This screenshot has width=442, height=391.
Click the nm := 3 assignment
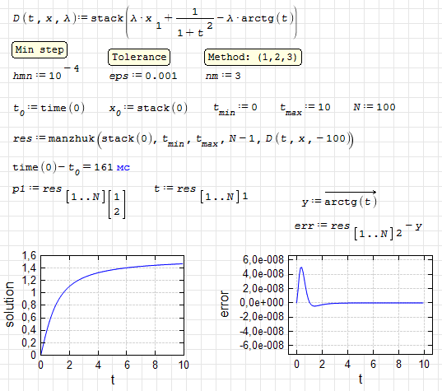tap(223, 76)
